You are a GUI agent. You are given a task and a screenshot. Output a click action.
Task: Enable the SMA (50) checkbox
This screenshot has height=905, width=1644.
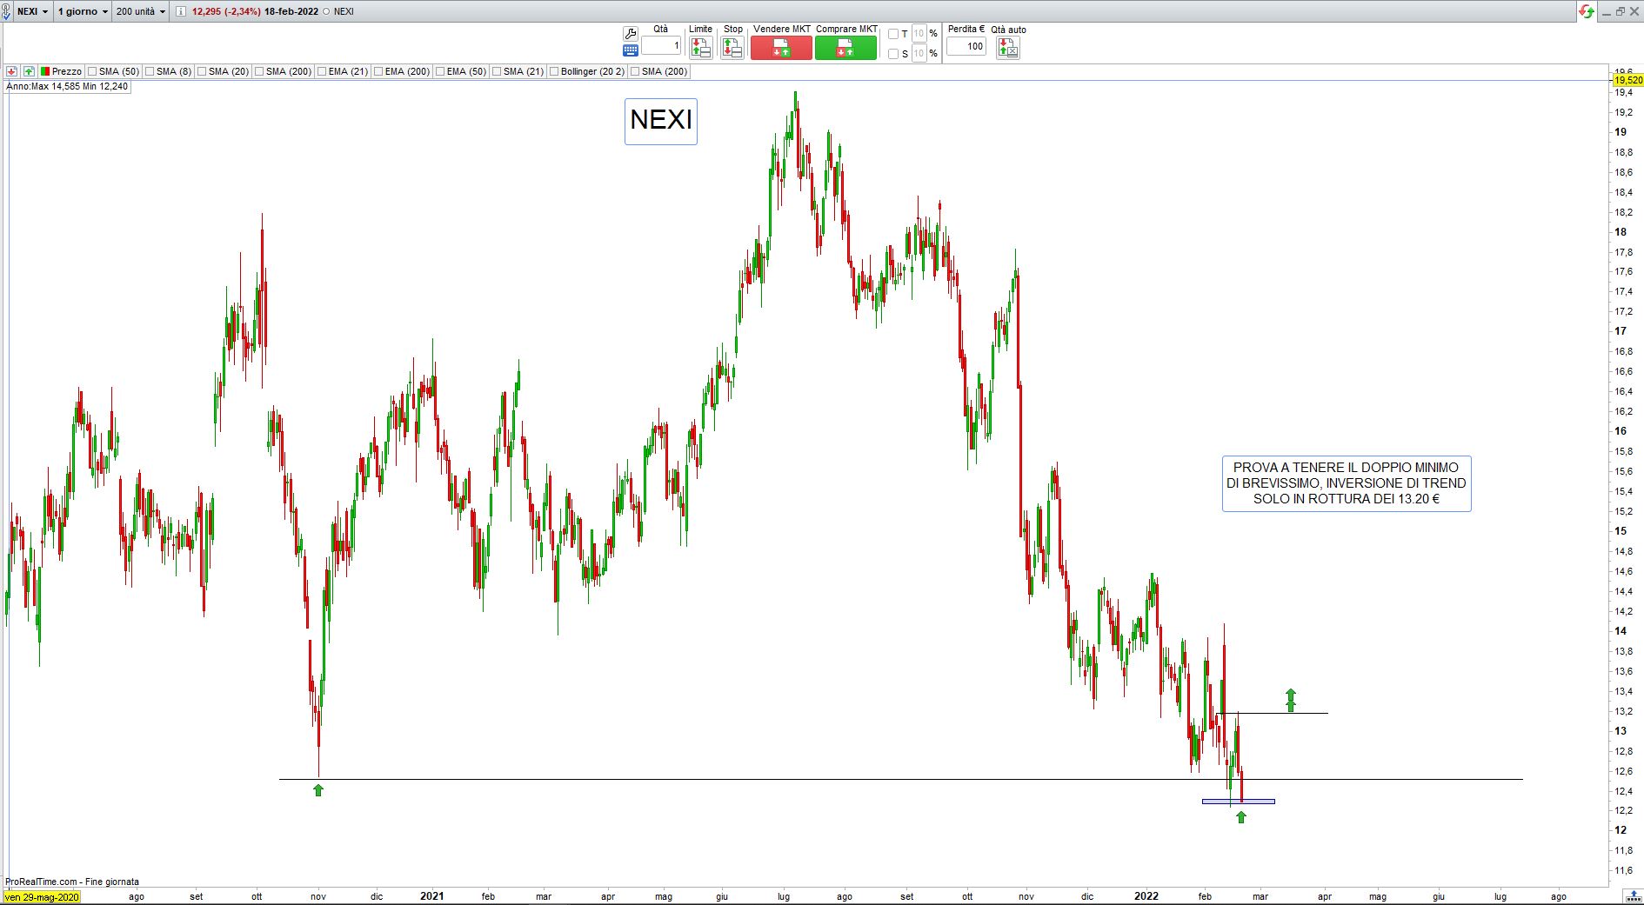click(92, 71)
